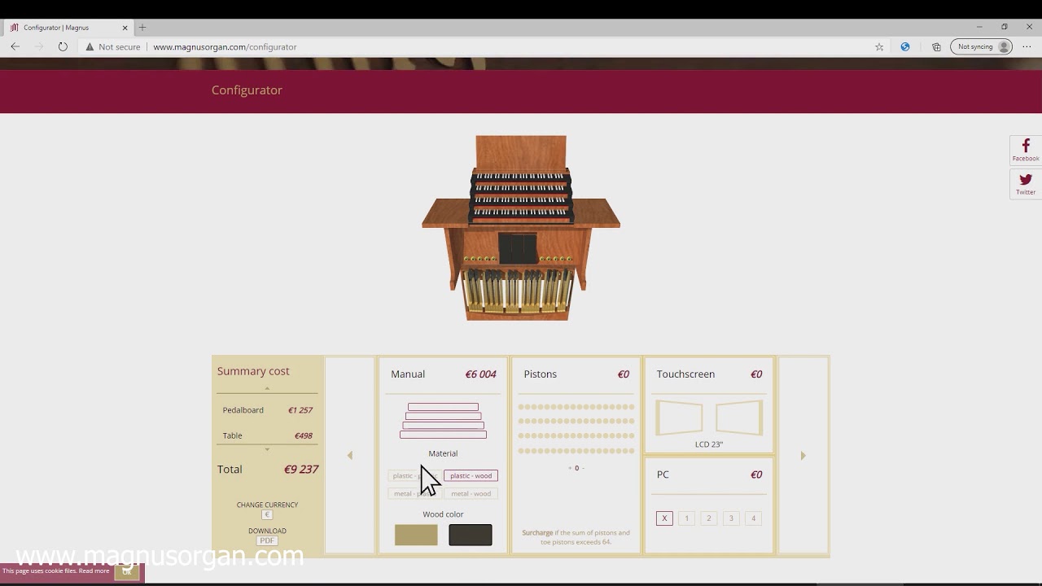Click the Configurator page heading
This screenshot has height=586, width=1042.
[x=247, y=90]
